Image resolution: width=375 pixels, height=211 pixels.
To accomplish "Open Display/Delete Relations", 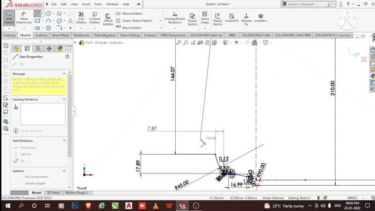I will click(x=175, y=18).
